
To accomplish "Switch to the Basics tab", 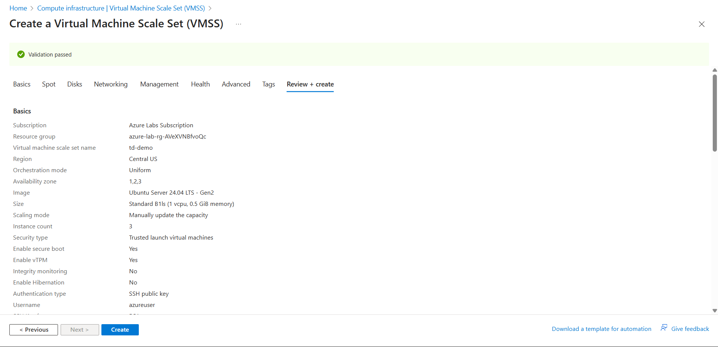I will [22, 84].
